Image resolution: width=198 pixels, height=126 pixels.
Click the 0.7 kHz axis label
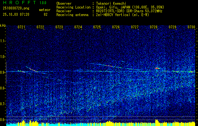(x=3, y=104)
